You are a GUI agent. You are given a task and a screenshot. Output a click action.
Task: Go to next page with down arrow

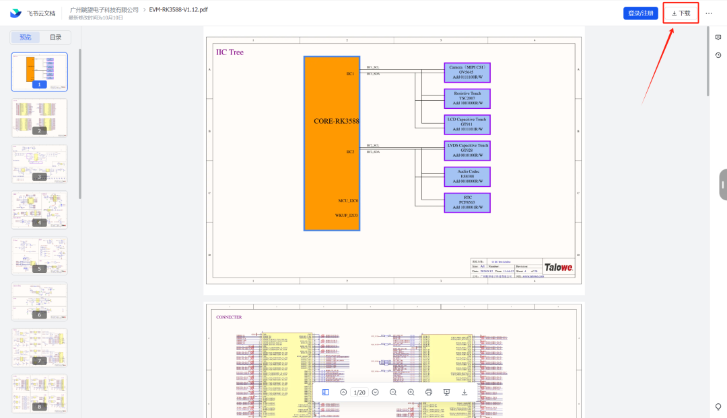coord(376,392)
